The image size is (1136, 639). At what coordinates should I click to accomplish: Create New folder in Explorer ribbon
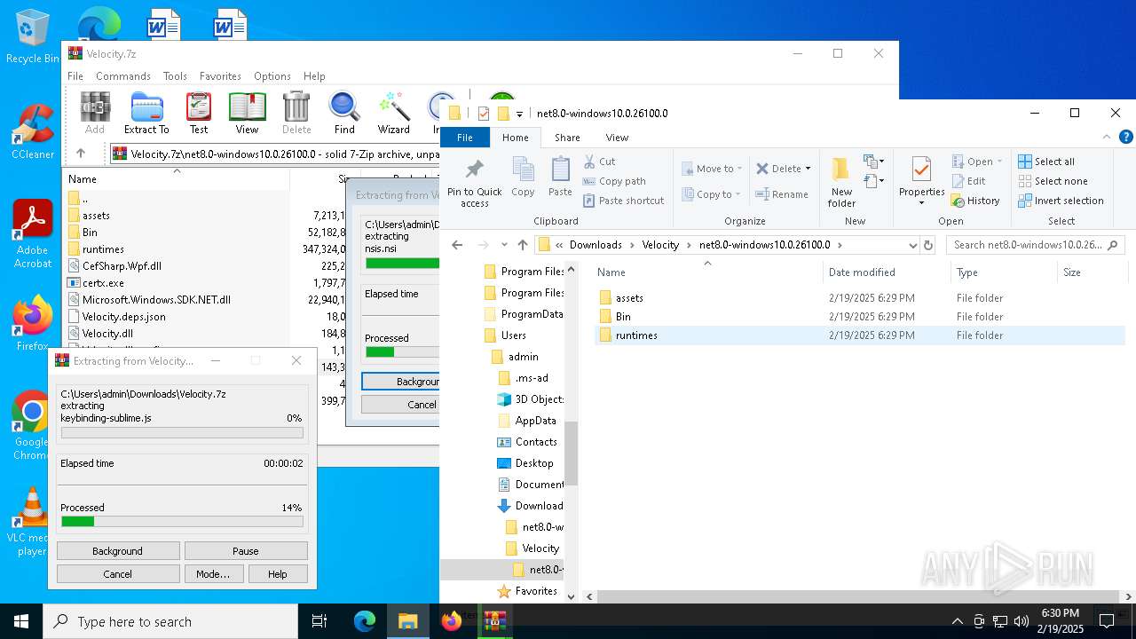click(841, 184)
